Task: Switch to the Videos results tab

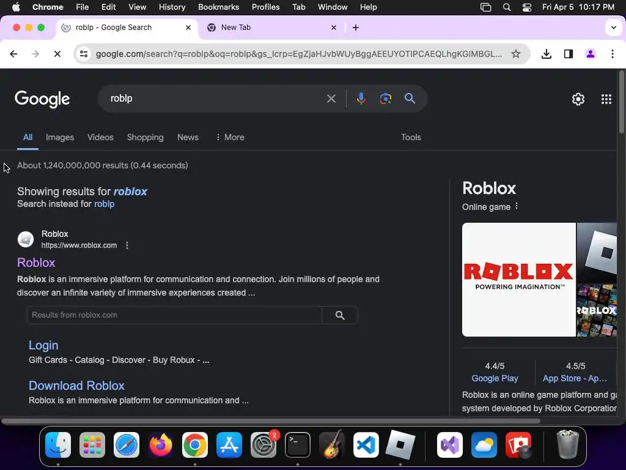Action: [101, 137]
